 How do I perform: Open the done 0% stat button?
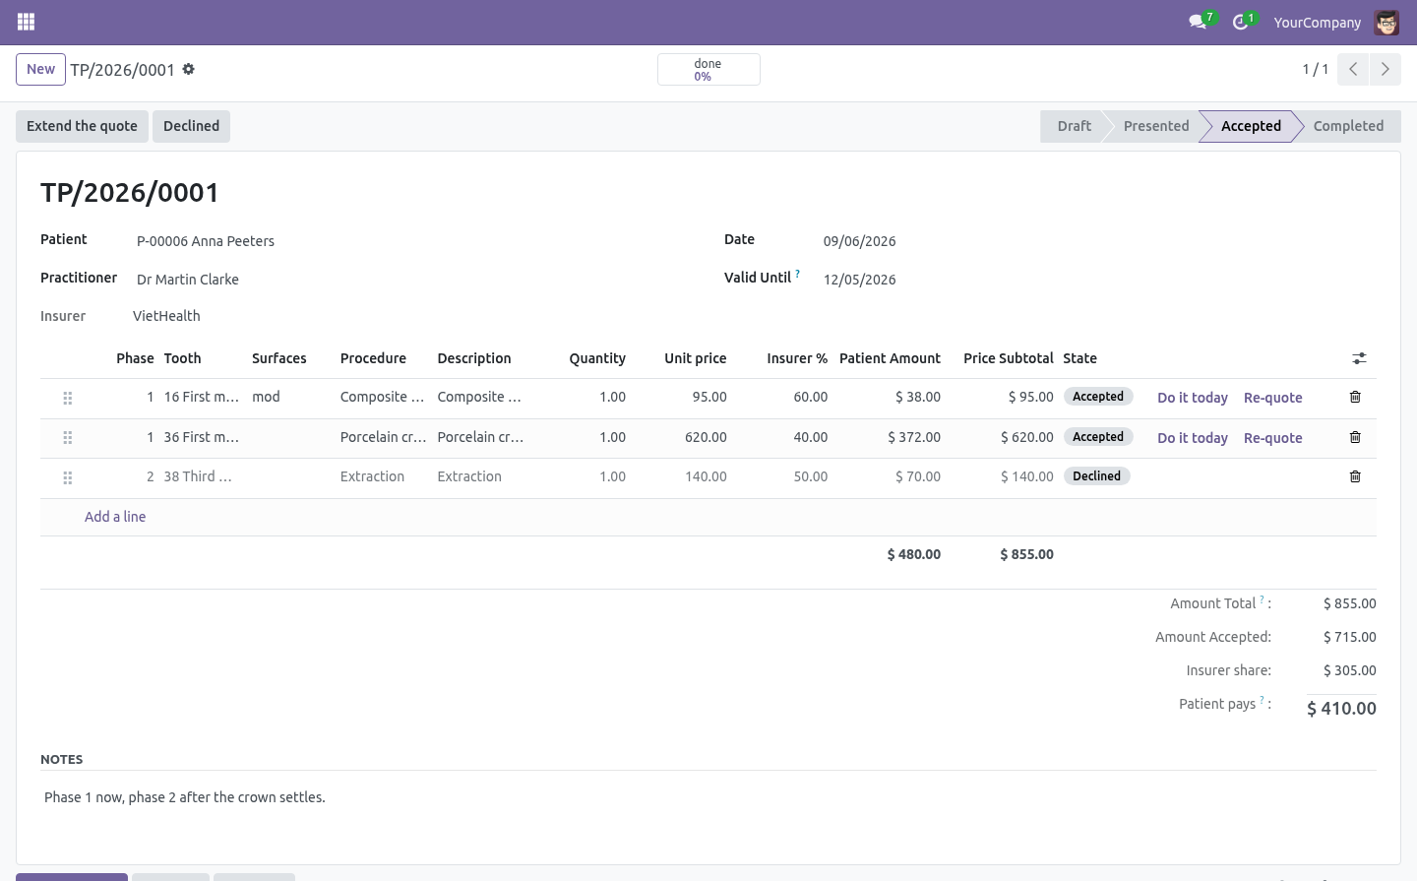click(708, 70)
